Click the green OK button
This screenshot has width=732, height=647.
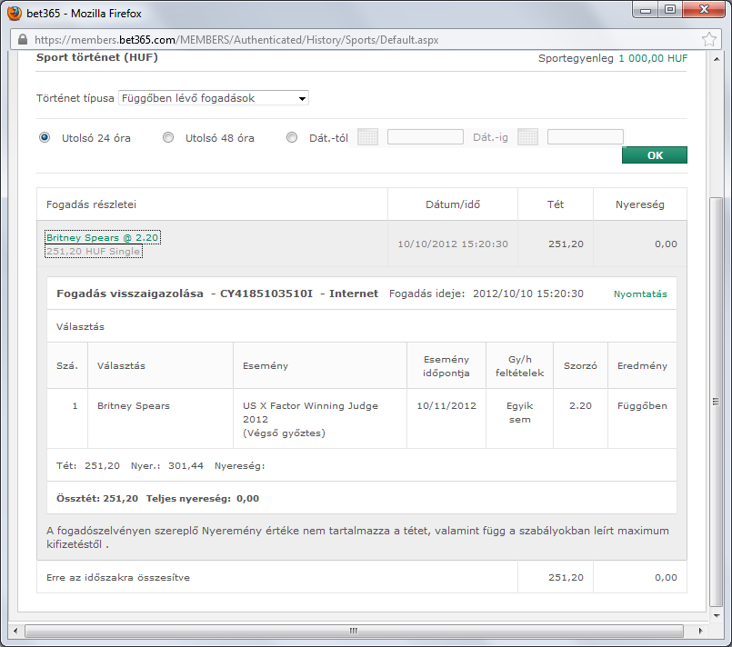[655, 155]
